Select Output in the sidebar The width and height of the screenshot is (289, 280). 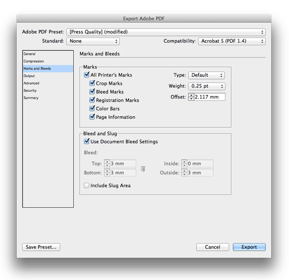point(48,76)
